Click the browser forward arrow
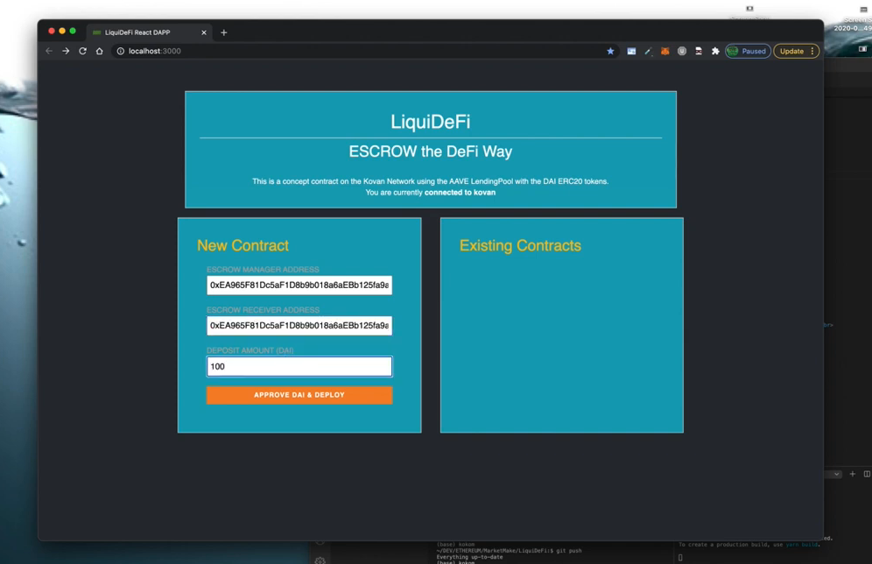 66,51
